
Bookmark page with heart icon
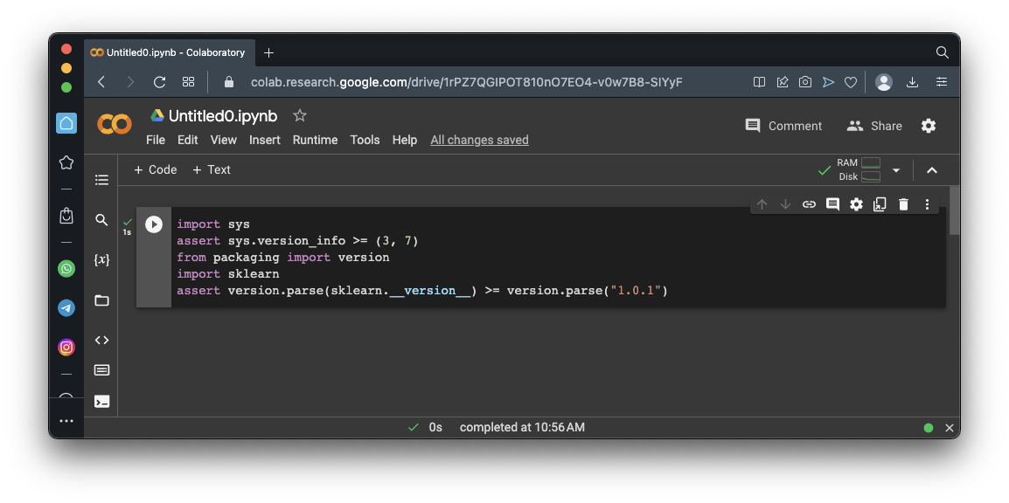point(851,81)
